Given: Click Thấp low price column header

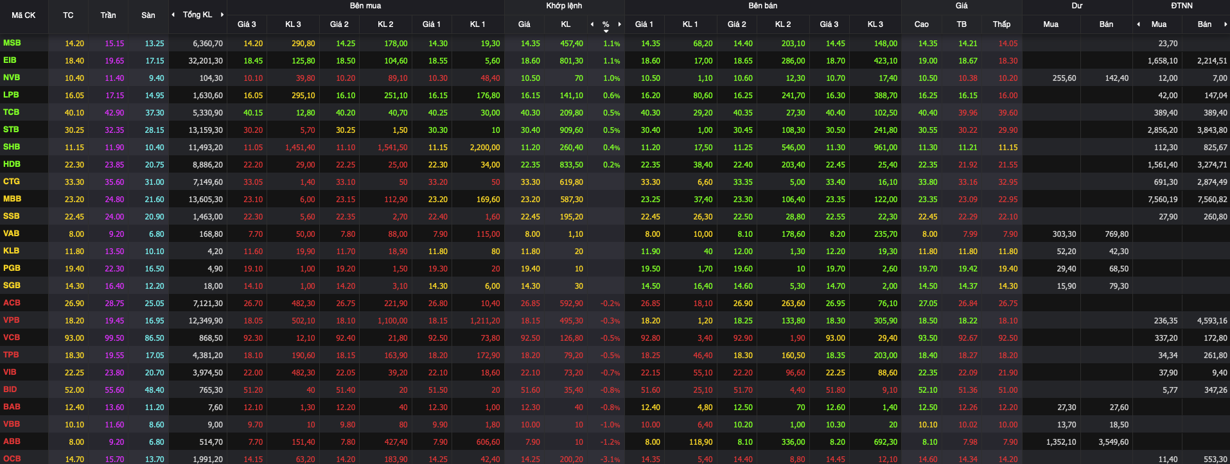Looking at the screenshot, I should 1001,24.
